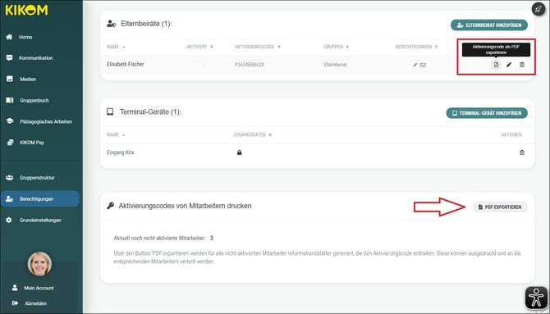The image size is (550, 314).
Task: Open Kommunikation in sidebar
Action: point(36,58)
